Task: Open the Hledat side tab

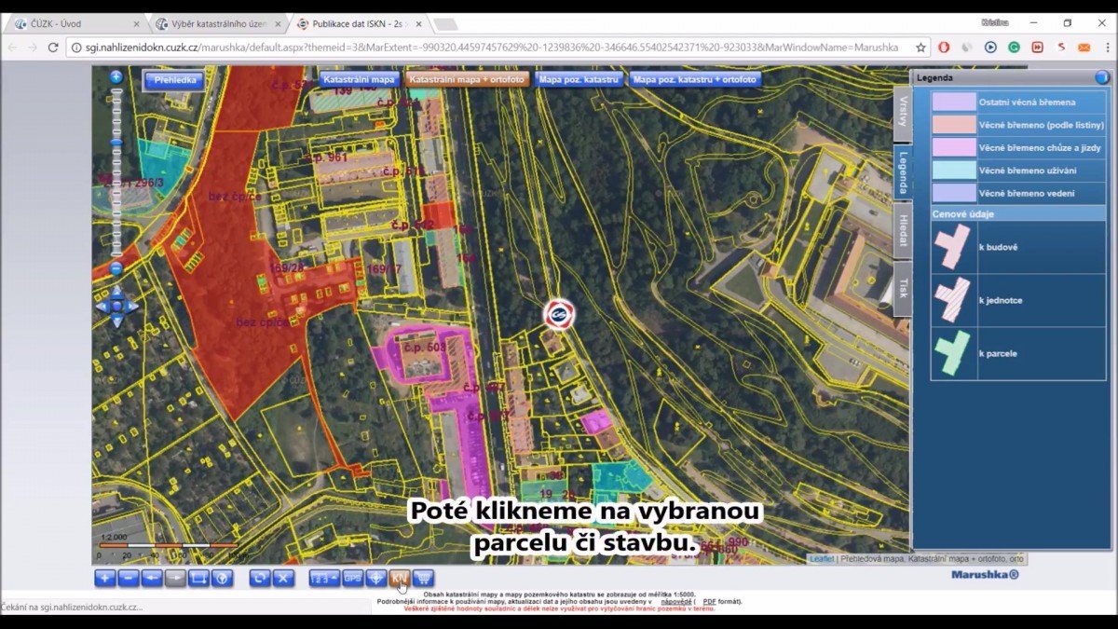Action: pyautogui.click(x=902, y=233)
